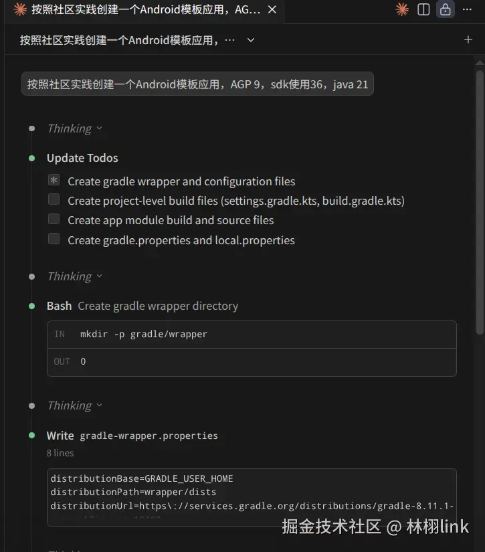Expand the first Thinking section
The height and width of the screenshot is (552, 485).
[74, 128]
